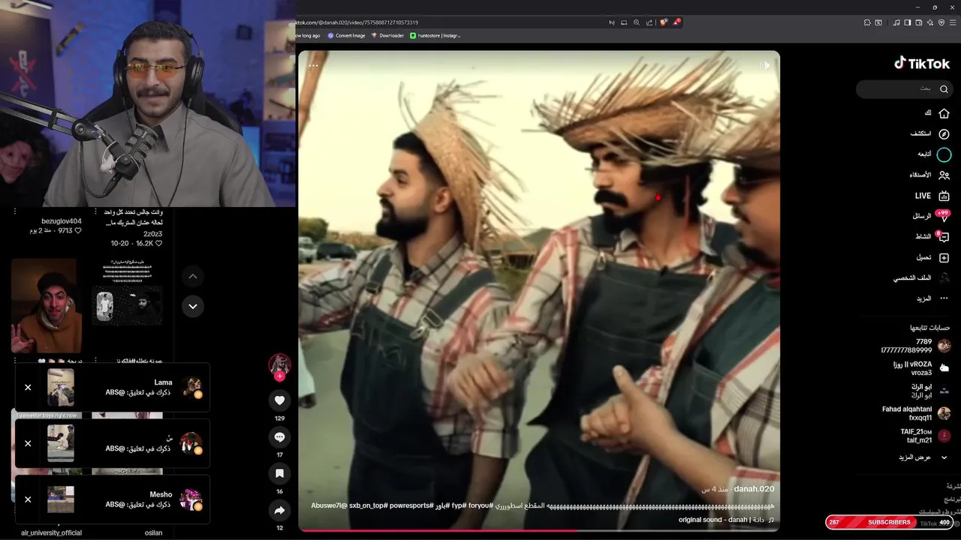Click the #foryou hashtag in caption
The image size is (961, 540).
click(480, 505)
